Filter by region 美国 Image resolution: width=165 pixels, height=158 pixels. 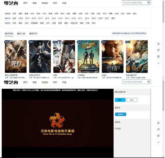[x=20, y=23]
